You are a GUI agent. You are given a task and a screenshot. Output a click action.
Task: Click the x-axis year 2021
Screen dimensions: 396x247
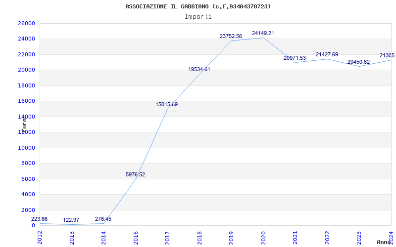coord(296,238)
